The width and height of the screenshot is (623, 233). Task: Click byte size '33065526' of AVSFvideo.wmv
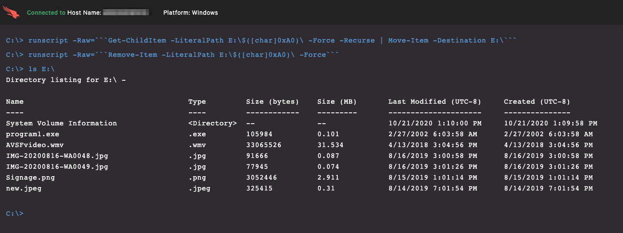(264, 145)
